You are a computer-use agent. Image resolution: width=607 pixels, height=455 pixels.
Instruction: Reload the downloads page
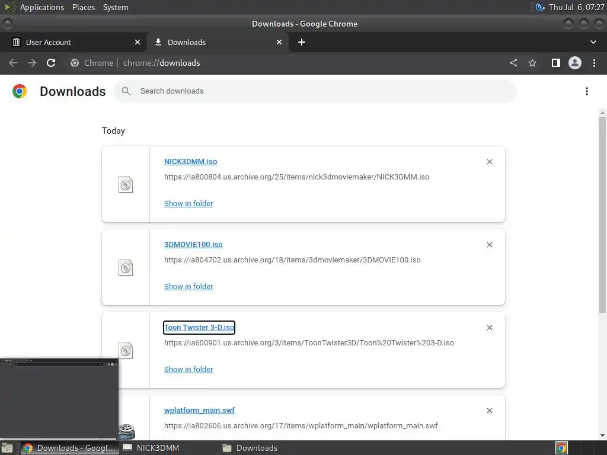(x=51, y=63)
